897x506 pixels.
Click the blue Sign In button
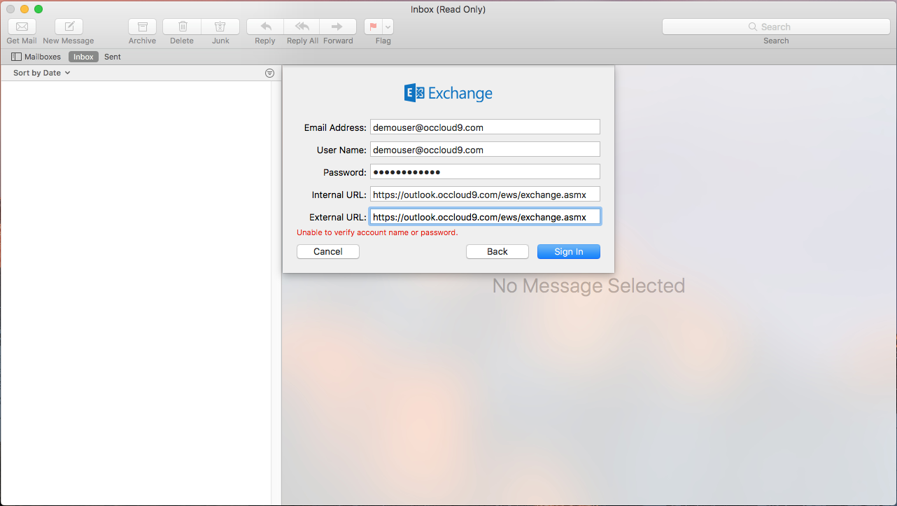point(569,251)
